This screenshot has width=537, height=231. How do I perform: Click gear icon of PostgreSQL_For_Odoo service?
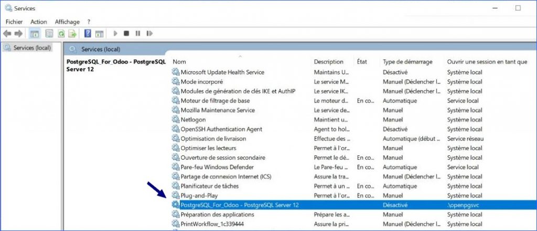175,205
